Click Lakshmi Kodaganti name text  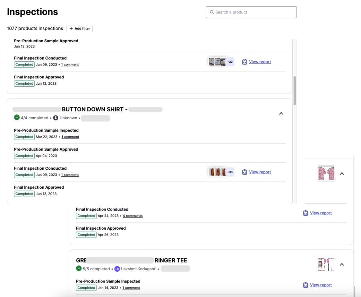click(x=139, y=269)
